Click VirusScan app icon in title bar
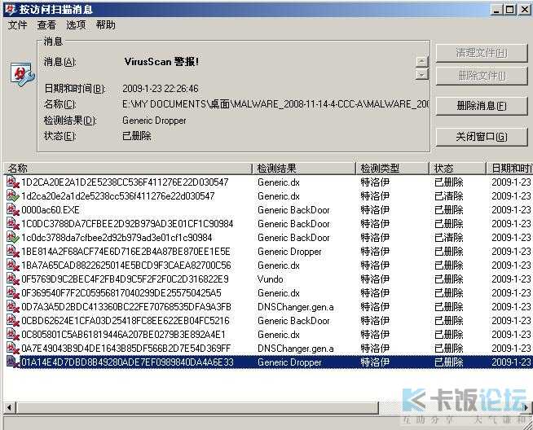This screenshot has height=430, width=533. tap(11, 10)
